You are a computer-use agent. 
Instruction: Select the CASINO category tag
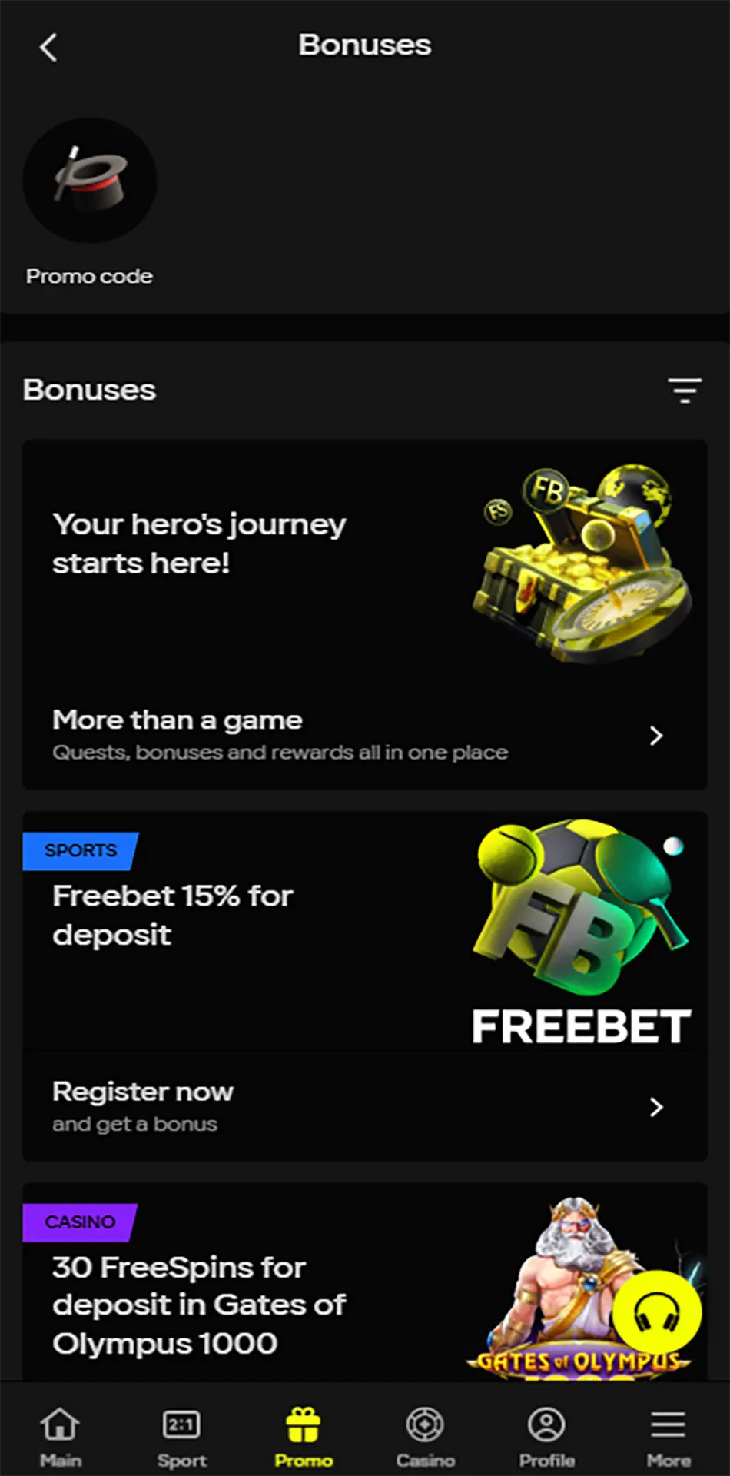[x=80, y=1222]
